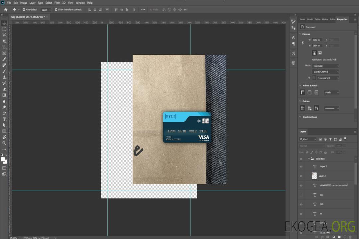This screenshot has height=239, width=359.
Task: Create a new layer button
Action: (x=345, y=237)
